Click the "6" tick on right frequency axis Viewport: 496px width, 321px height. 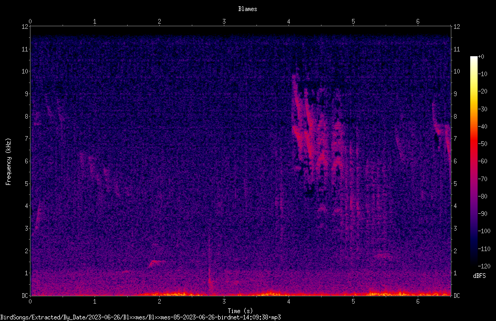[455, 161]
